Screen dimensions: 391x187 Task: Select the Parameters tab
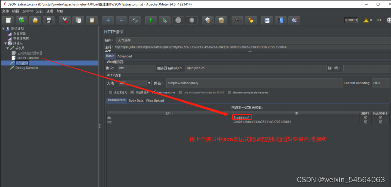pos(117,100)
